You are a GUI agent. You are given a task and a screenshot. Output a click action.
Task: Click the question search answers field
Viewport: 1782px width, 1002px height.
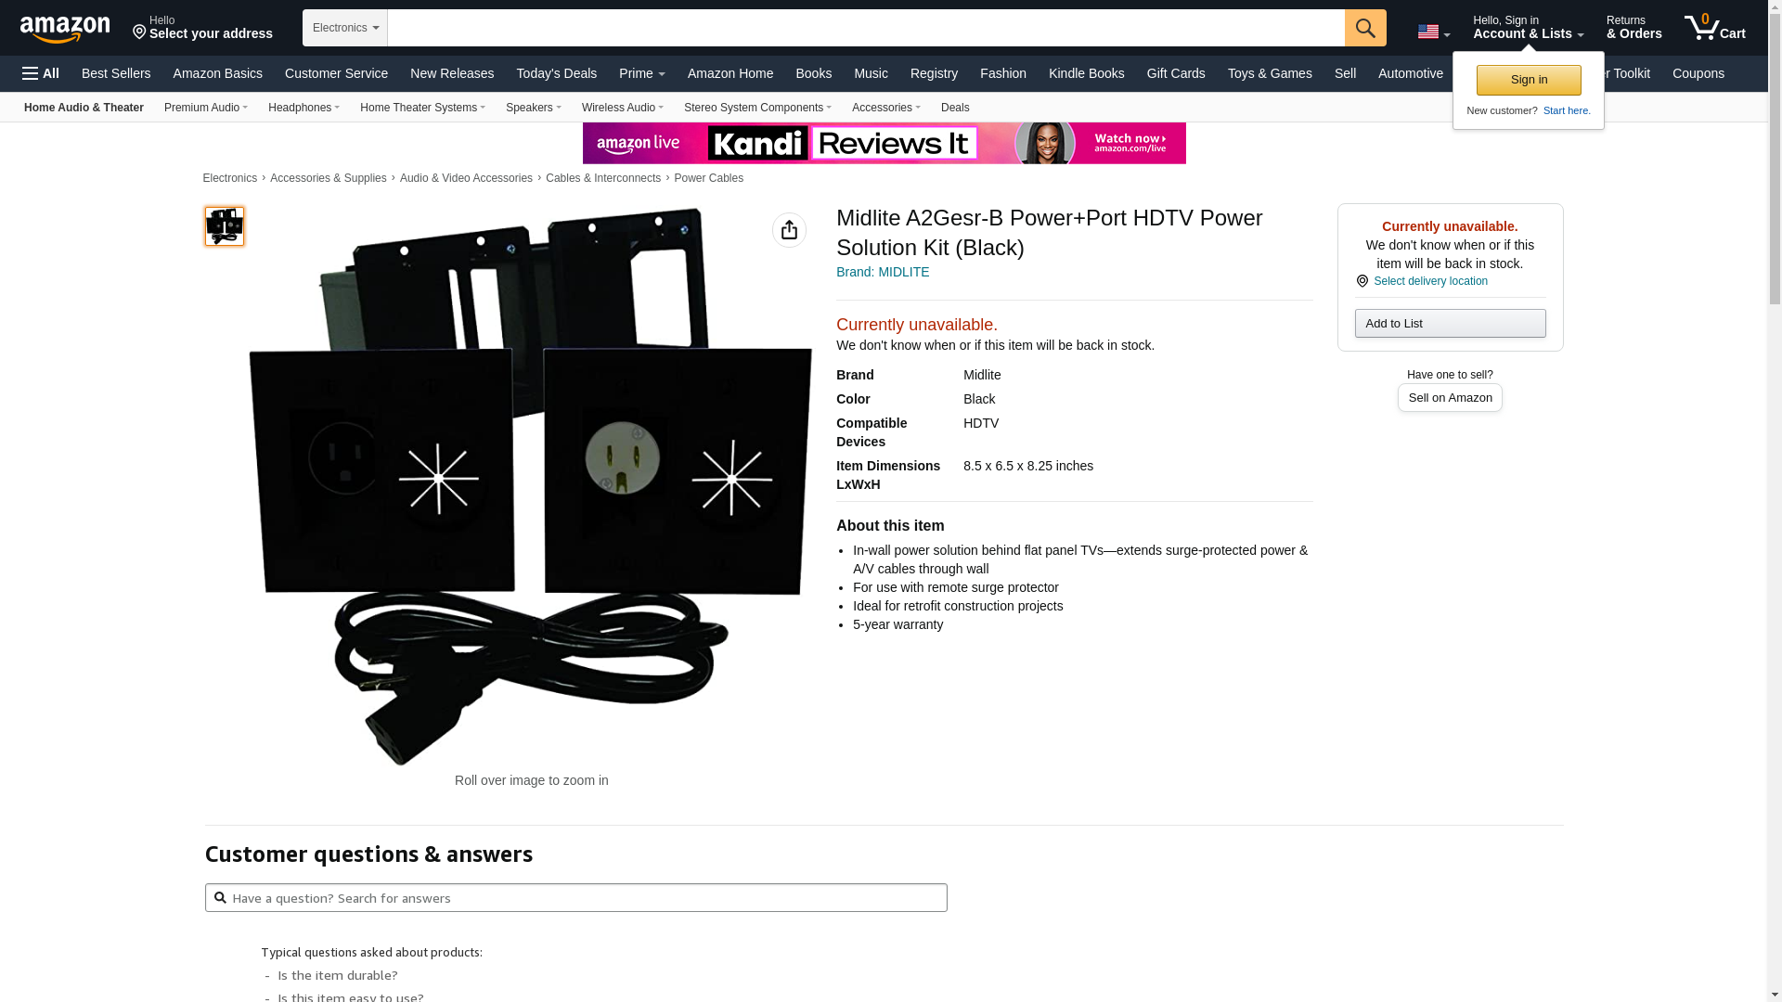tap(576, 898)
